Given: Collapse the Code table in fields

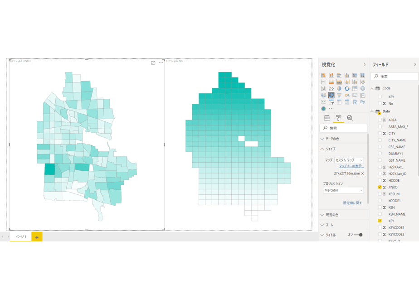Looking at the screenshot, I should pos(372,88).
